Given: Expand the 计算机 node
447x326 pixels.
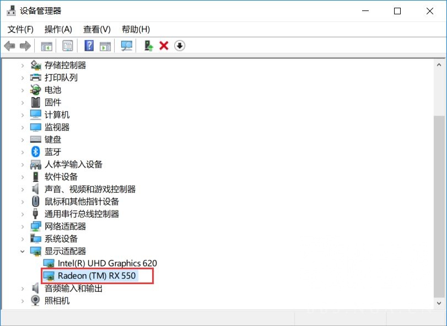Looking at the screenshot, I should (x=23, y=115).
